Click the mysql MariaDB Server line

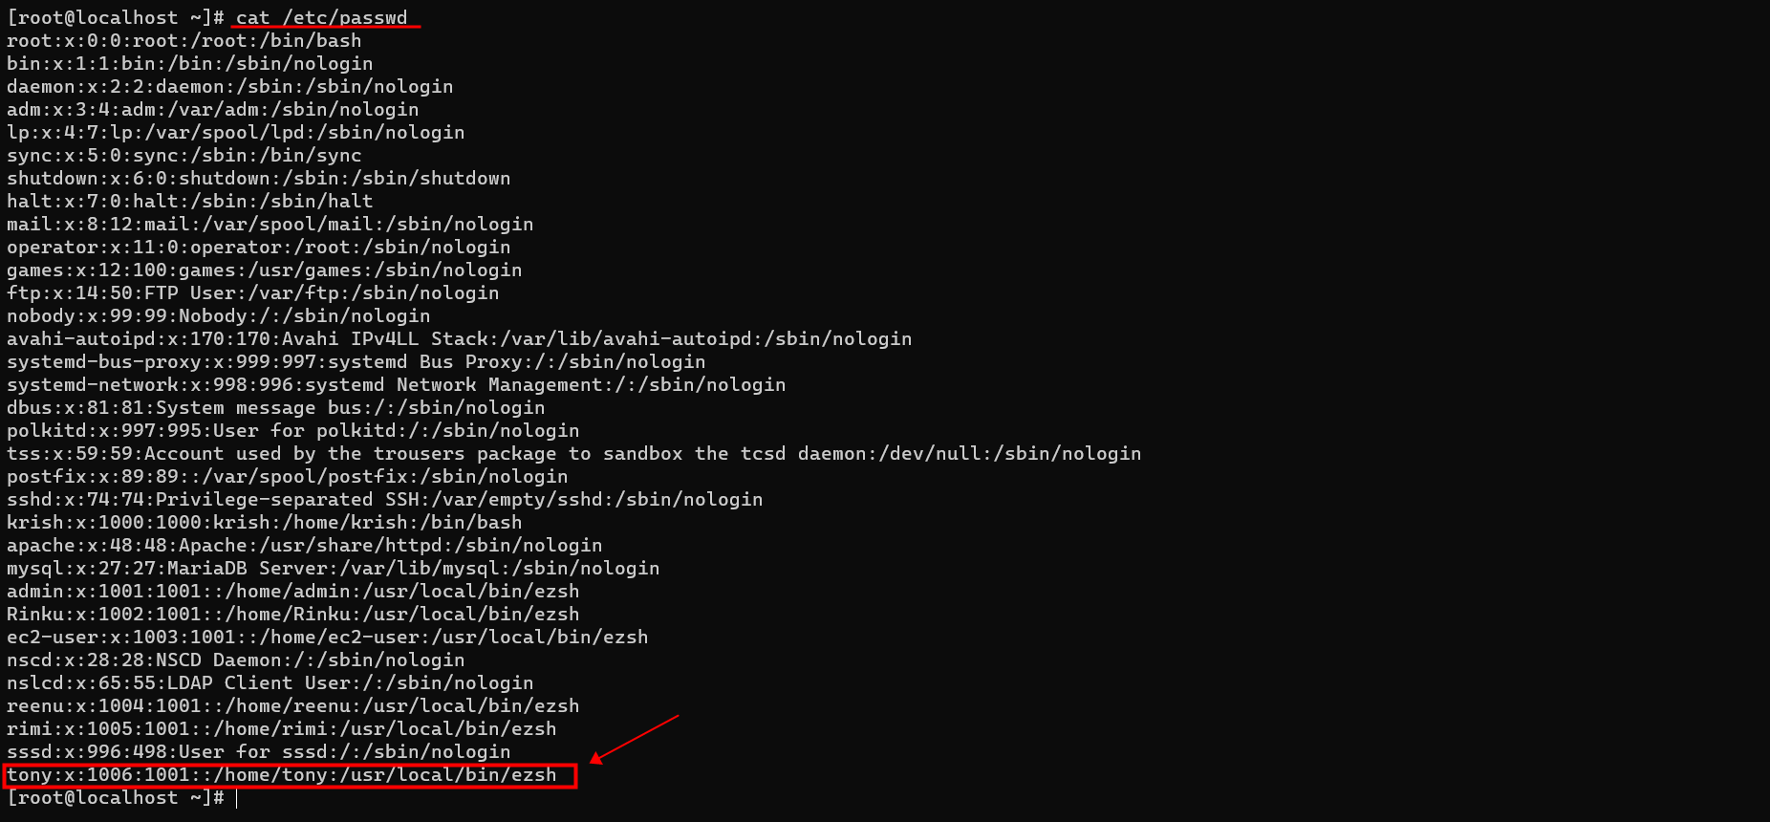pyautogui.click(x=334, y=569)
